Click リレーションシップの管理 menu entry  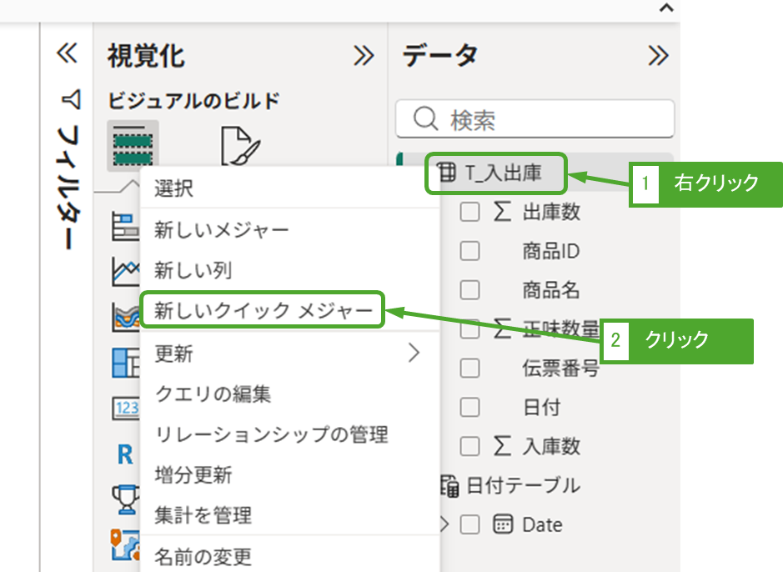pos(272,434)
